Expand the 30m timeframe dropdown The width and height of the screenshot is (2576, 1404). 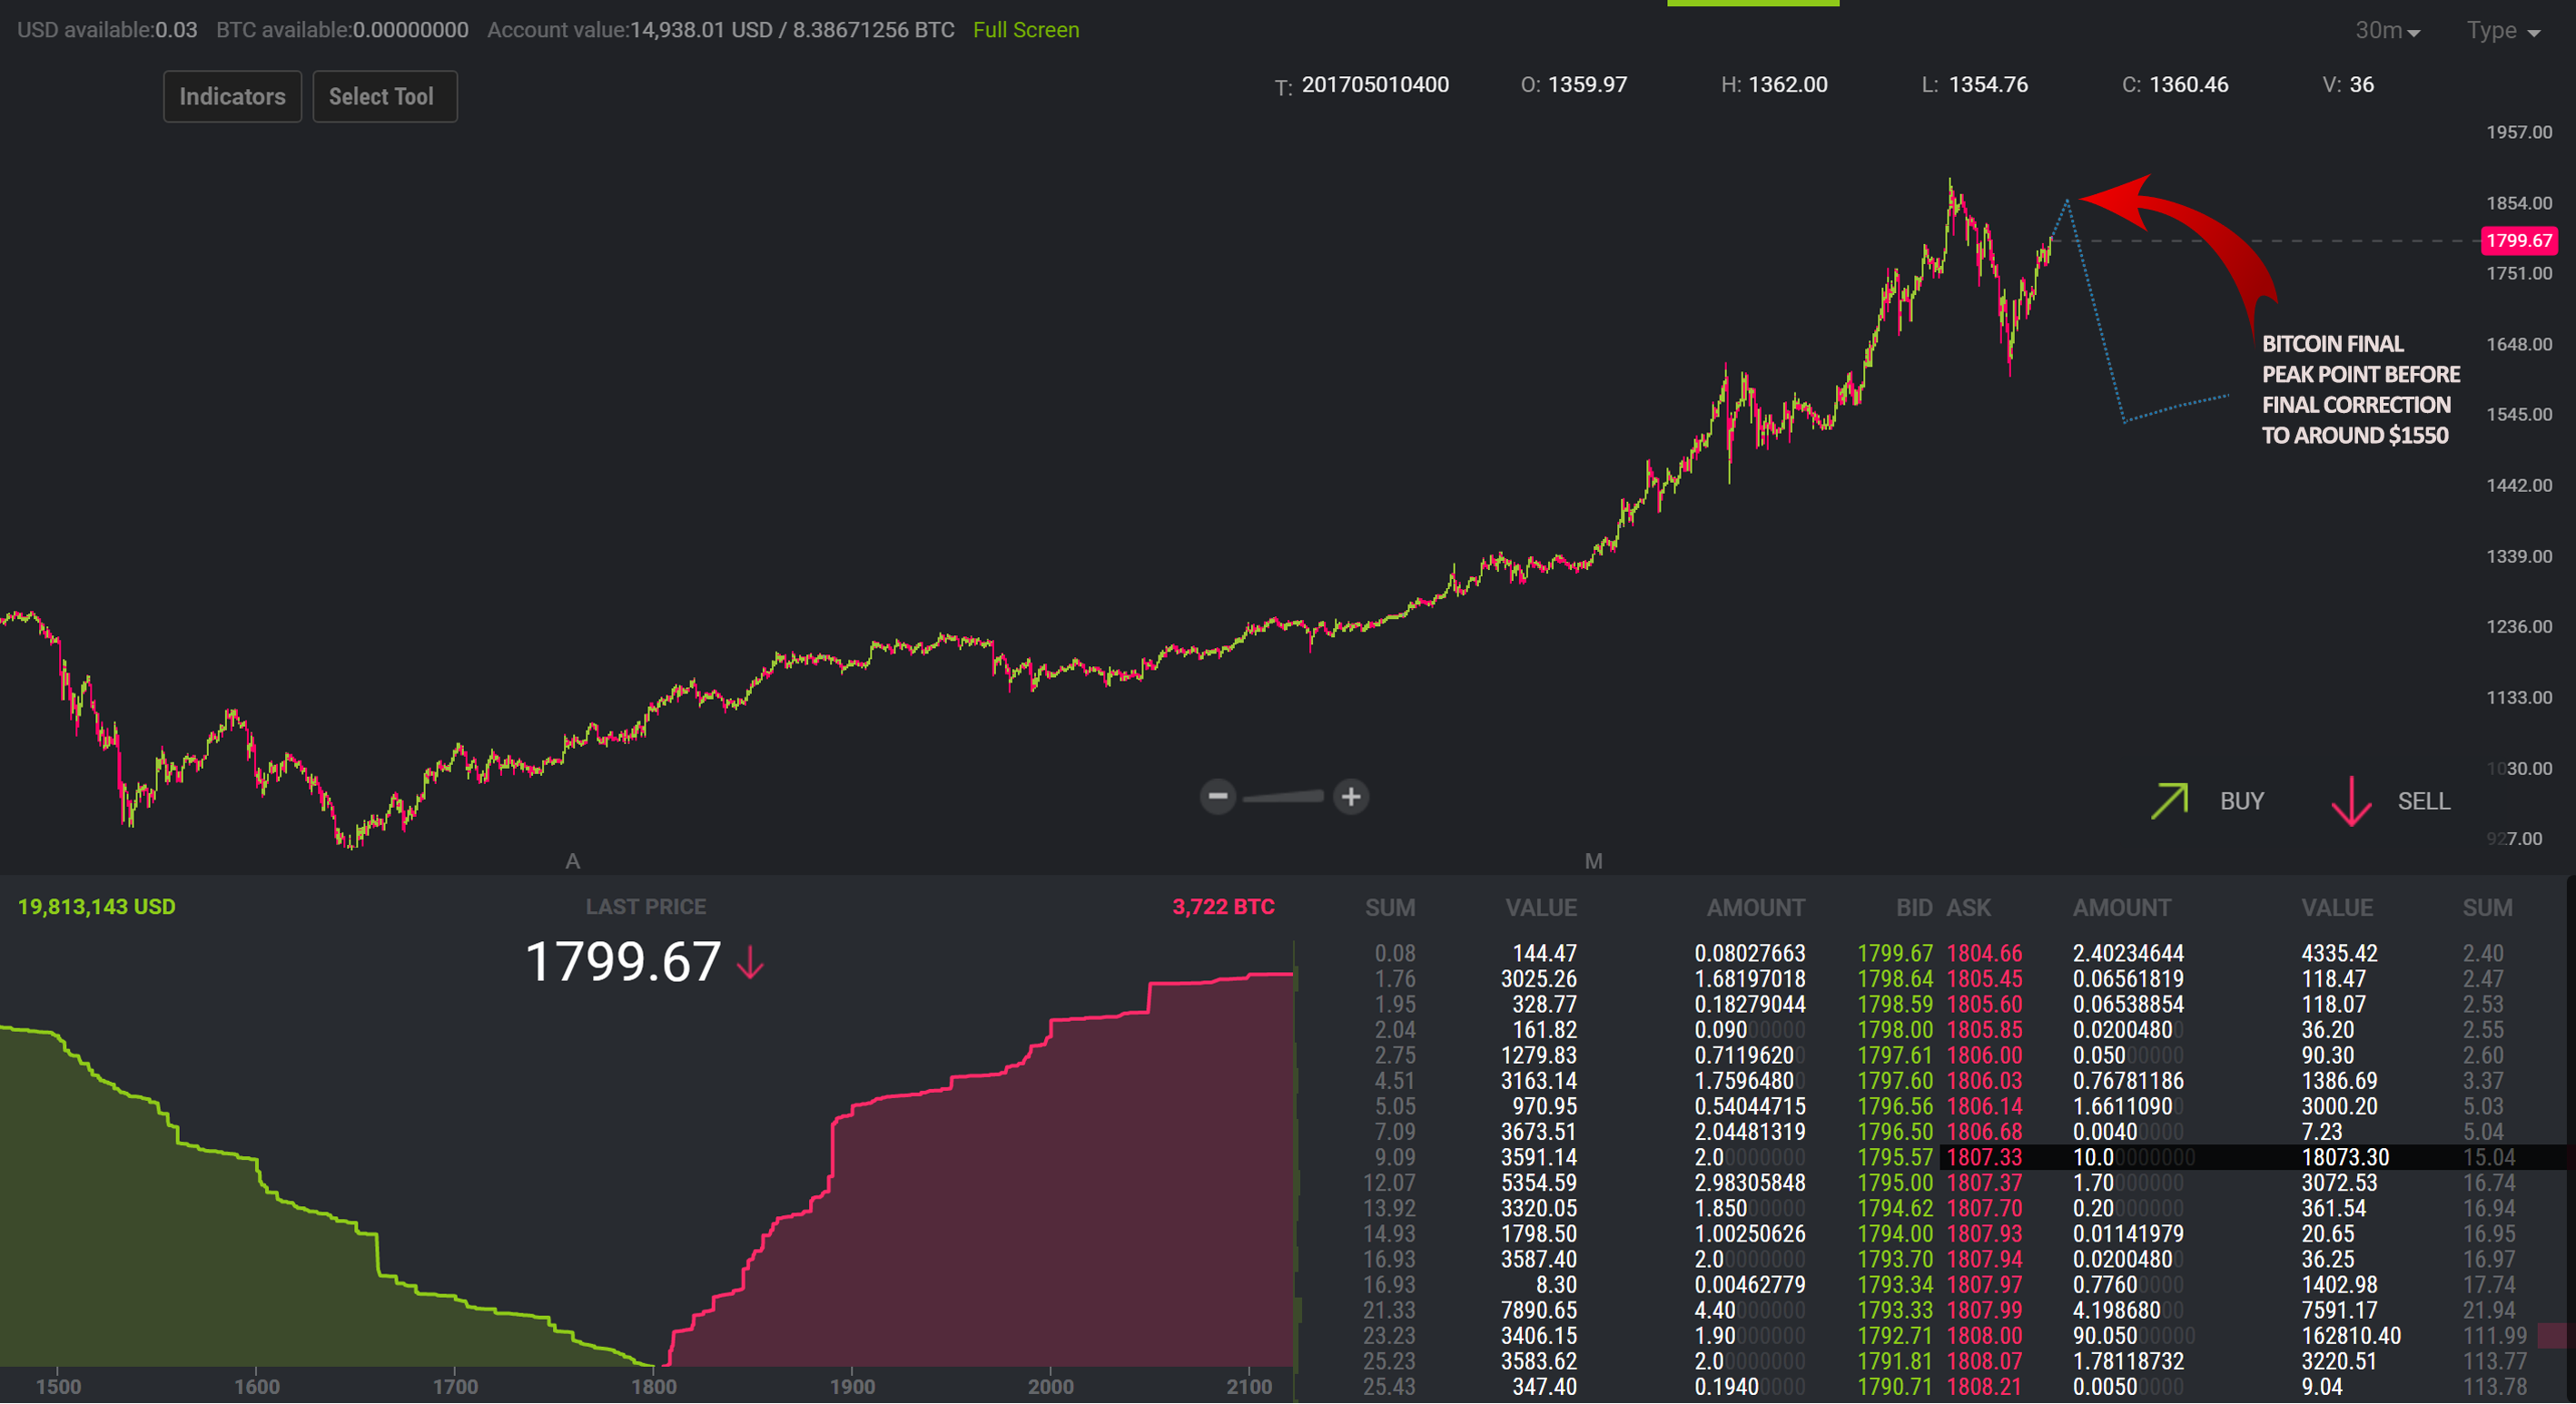pyautogui.click(x=2387, y=31)
